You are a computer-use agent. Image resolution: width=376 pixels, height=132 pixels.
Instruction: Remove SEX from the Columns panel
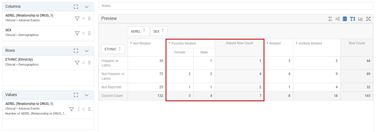point(84,33)
